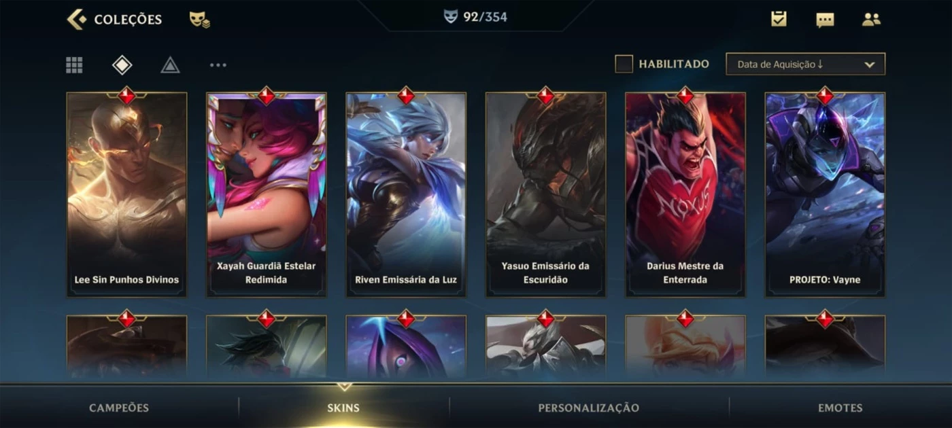Go back using the Coleções arrow
The height and width of the screenshot is (428, 952).
point(76,19)
